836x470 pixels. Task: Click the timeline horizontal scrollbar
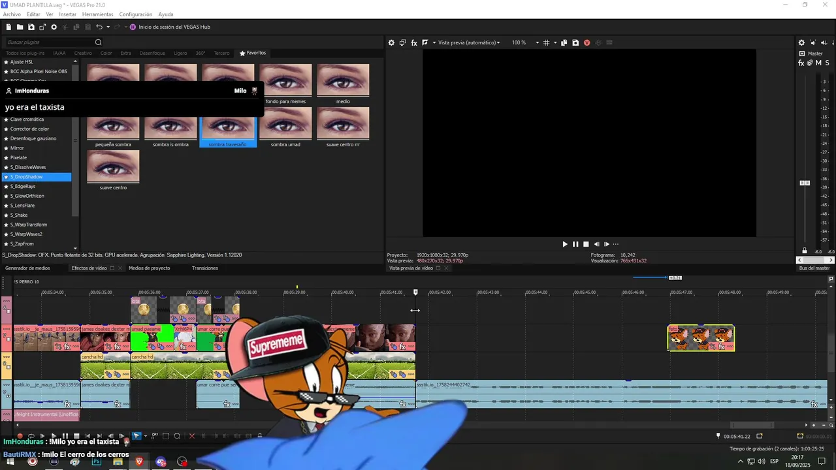751,425
